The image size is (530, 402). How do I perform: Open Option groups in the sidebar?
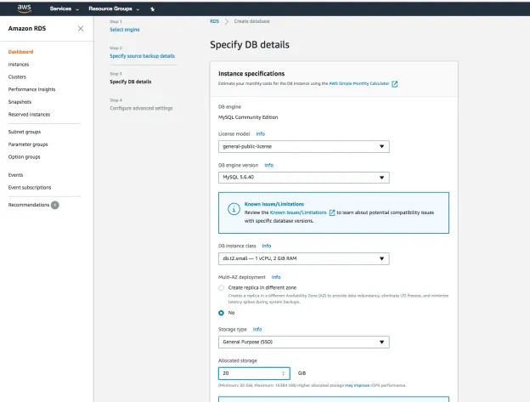(x=25, y=157)
